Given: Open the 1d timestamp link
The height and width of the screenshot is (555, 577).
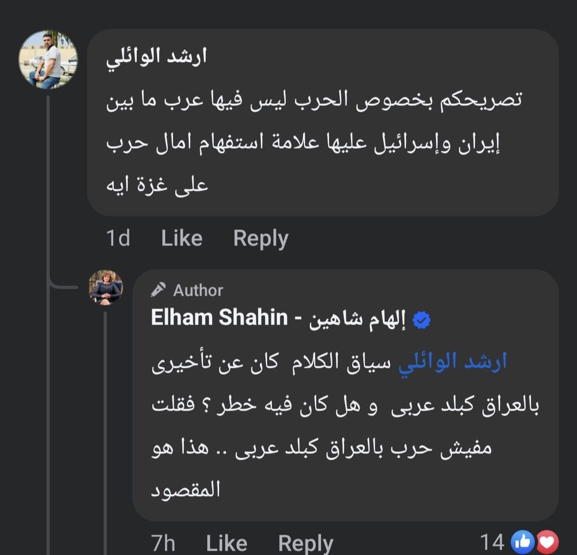Looking at the screenshot, I should (x=119, y=238).
